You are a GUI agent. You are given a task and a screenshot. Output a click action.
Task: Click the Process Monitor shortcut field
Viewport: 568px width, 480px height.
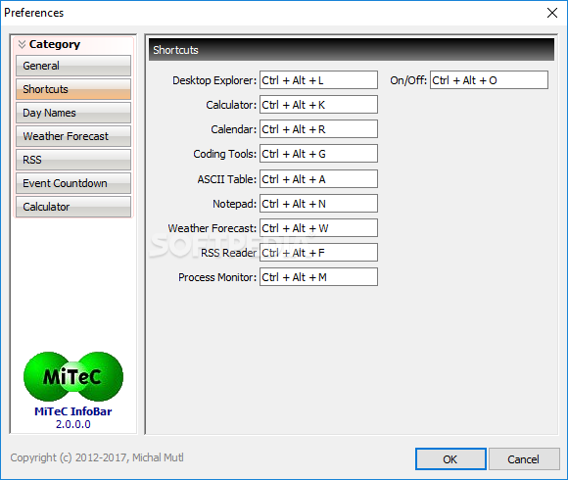click(318, 277)
